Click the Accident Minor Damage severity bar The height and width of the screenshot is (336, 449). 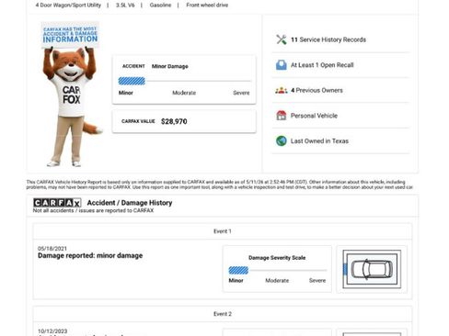(184, 81)
